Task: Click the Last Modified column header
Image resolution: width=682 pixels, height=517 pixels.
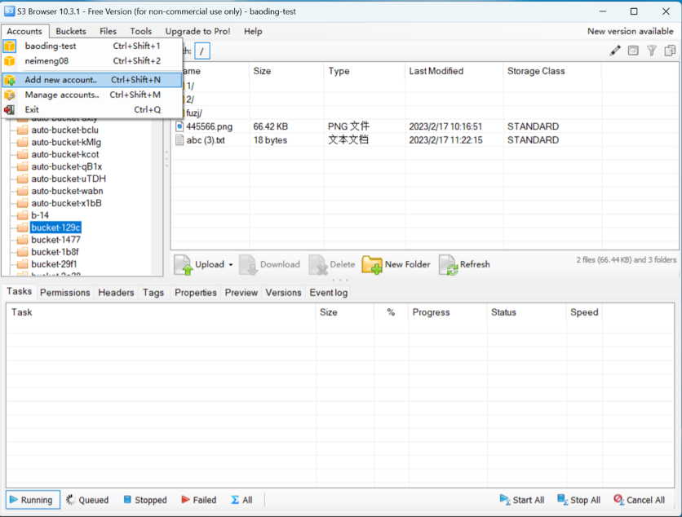Action: pyautogui.click(x=436, y=71)
